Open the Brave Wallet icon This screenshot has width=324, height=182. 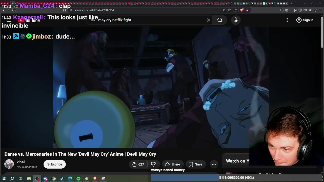[x=305, y=10]
